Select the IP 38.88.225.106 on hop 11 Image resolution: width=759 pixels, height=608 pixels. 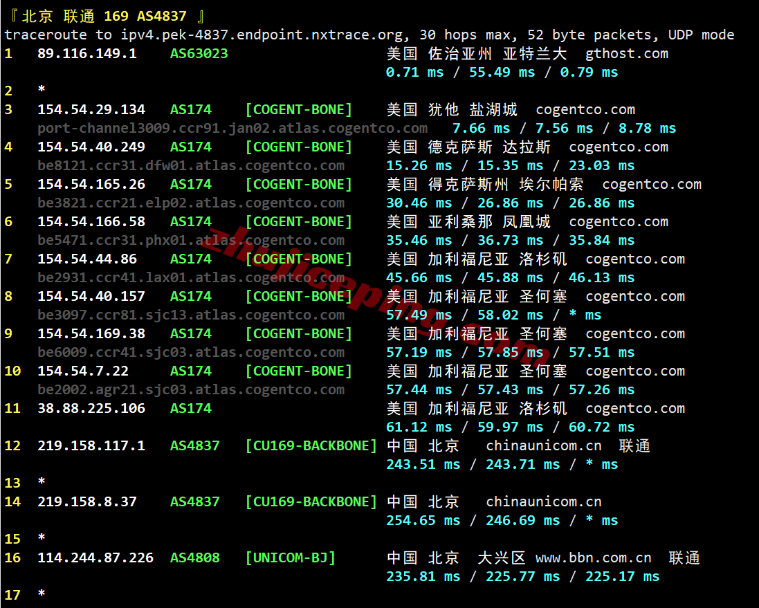(91, 408)
